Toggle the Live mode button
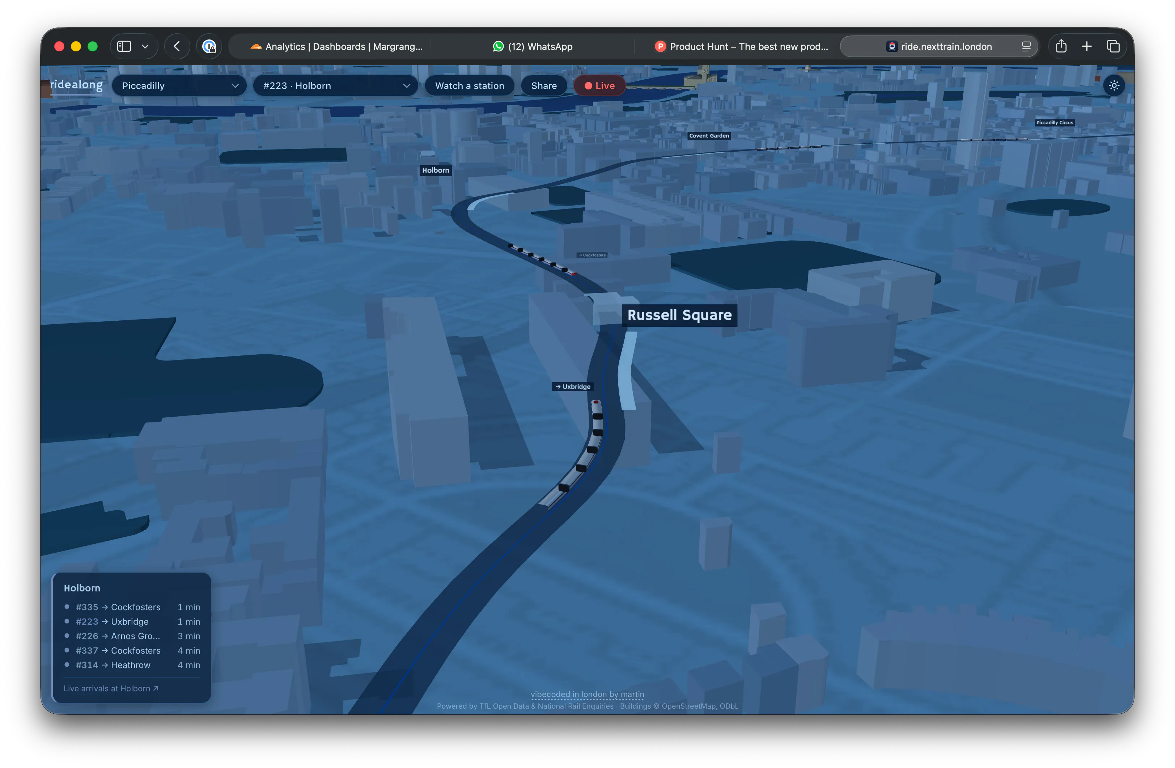The image size is (1175, 768). 599,85
